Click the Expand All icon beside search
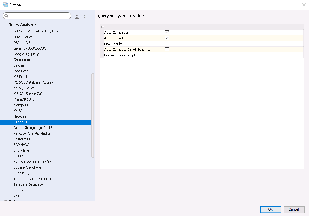The image size is (309, 216). pyautogui.click(x=77, y=16)
